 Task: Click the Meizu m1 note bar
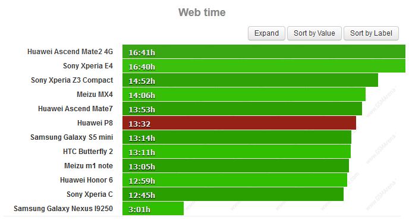tap(235, 166)
